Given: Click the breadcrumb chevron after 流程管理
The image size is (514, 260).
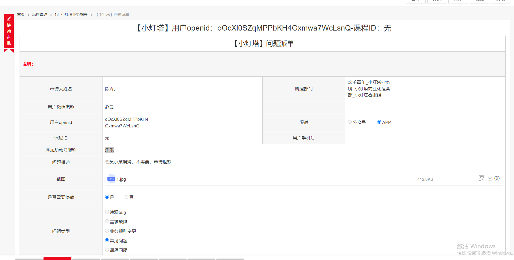Looking at the screenshot, I should (51, 15).
